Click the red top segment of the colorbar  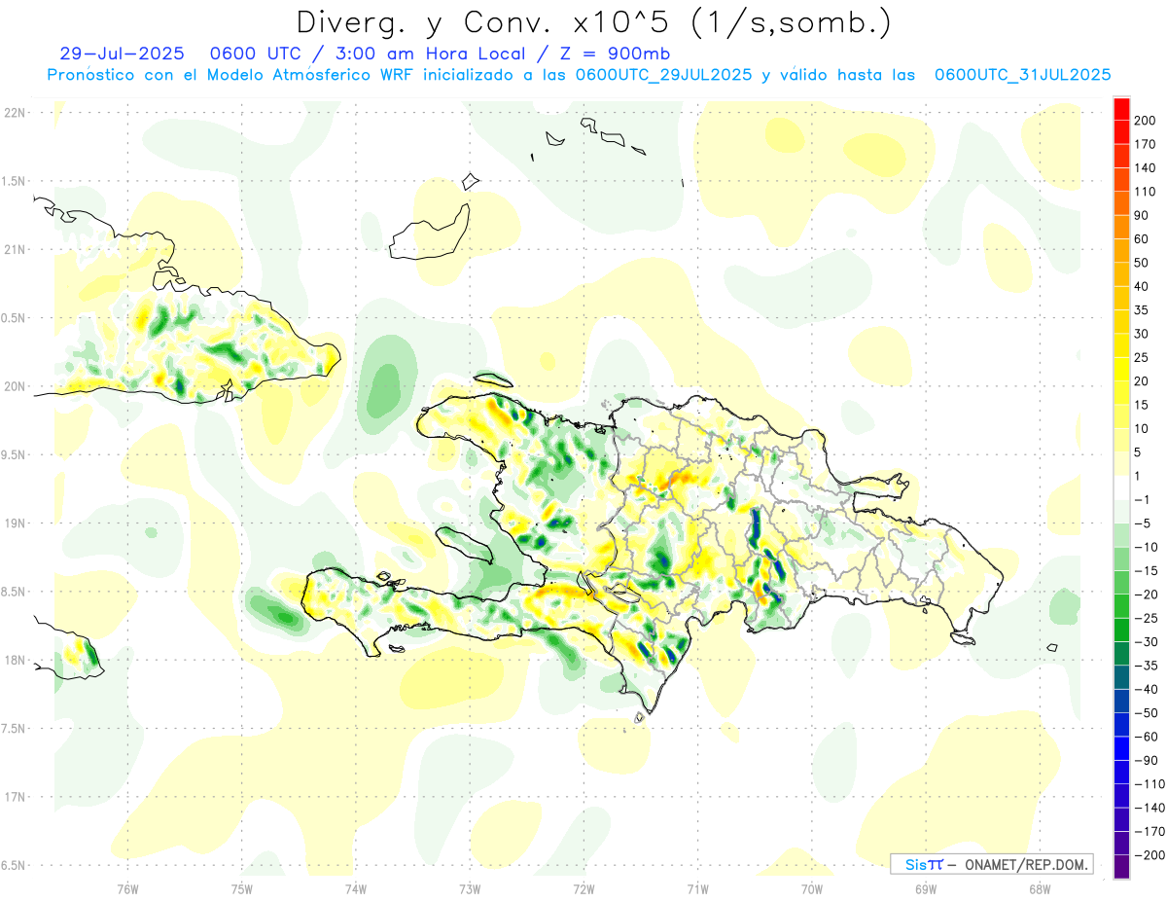tap(1121, 109)
